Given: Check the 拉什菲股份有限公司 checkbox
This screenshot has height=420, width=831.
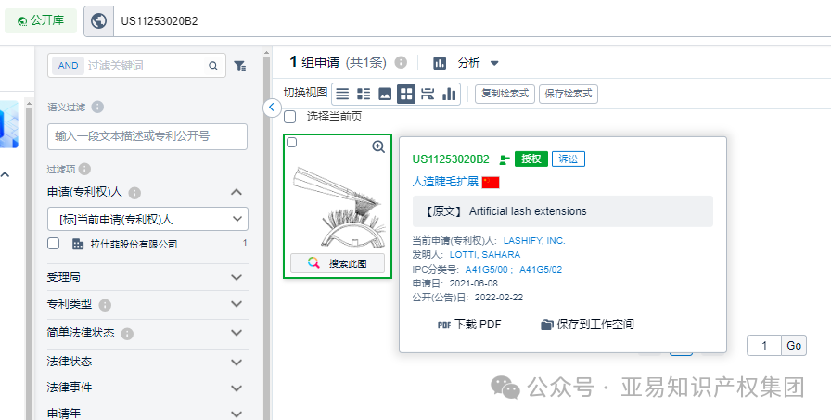Looking at the screenshot, I should [54, 244].
